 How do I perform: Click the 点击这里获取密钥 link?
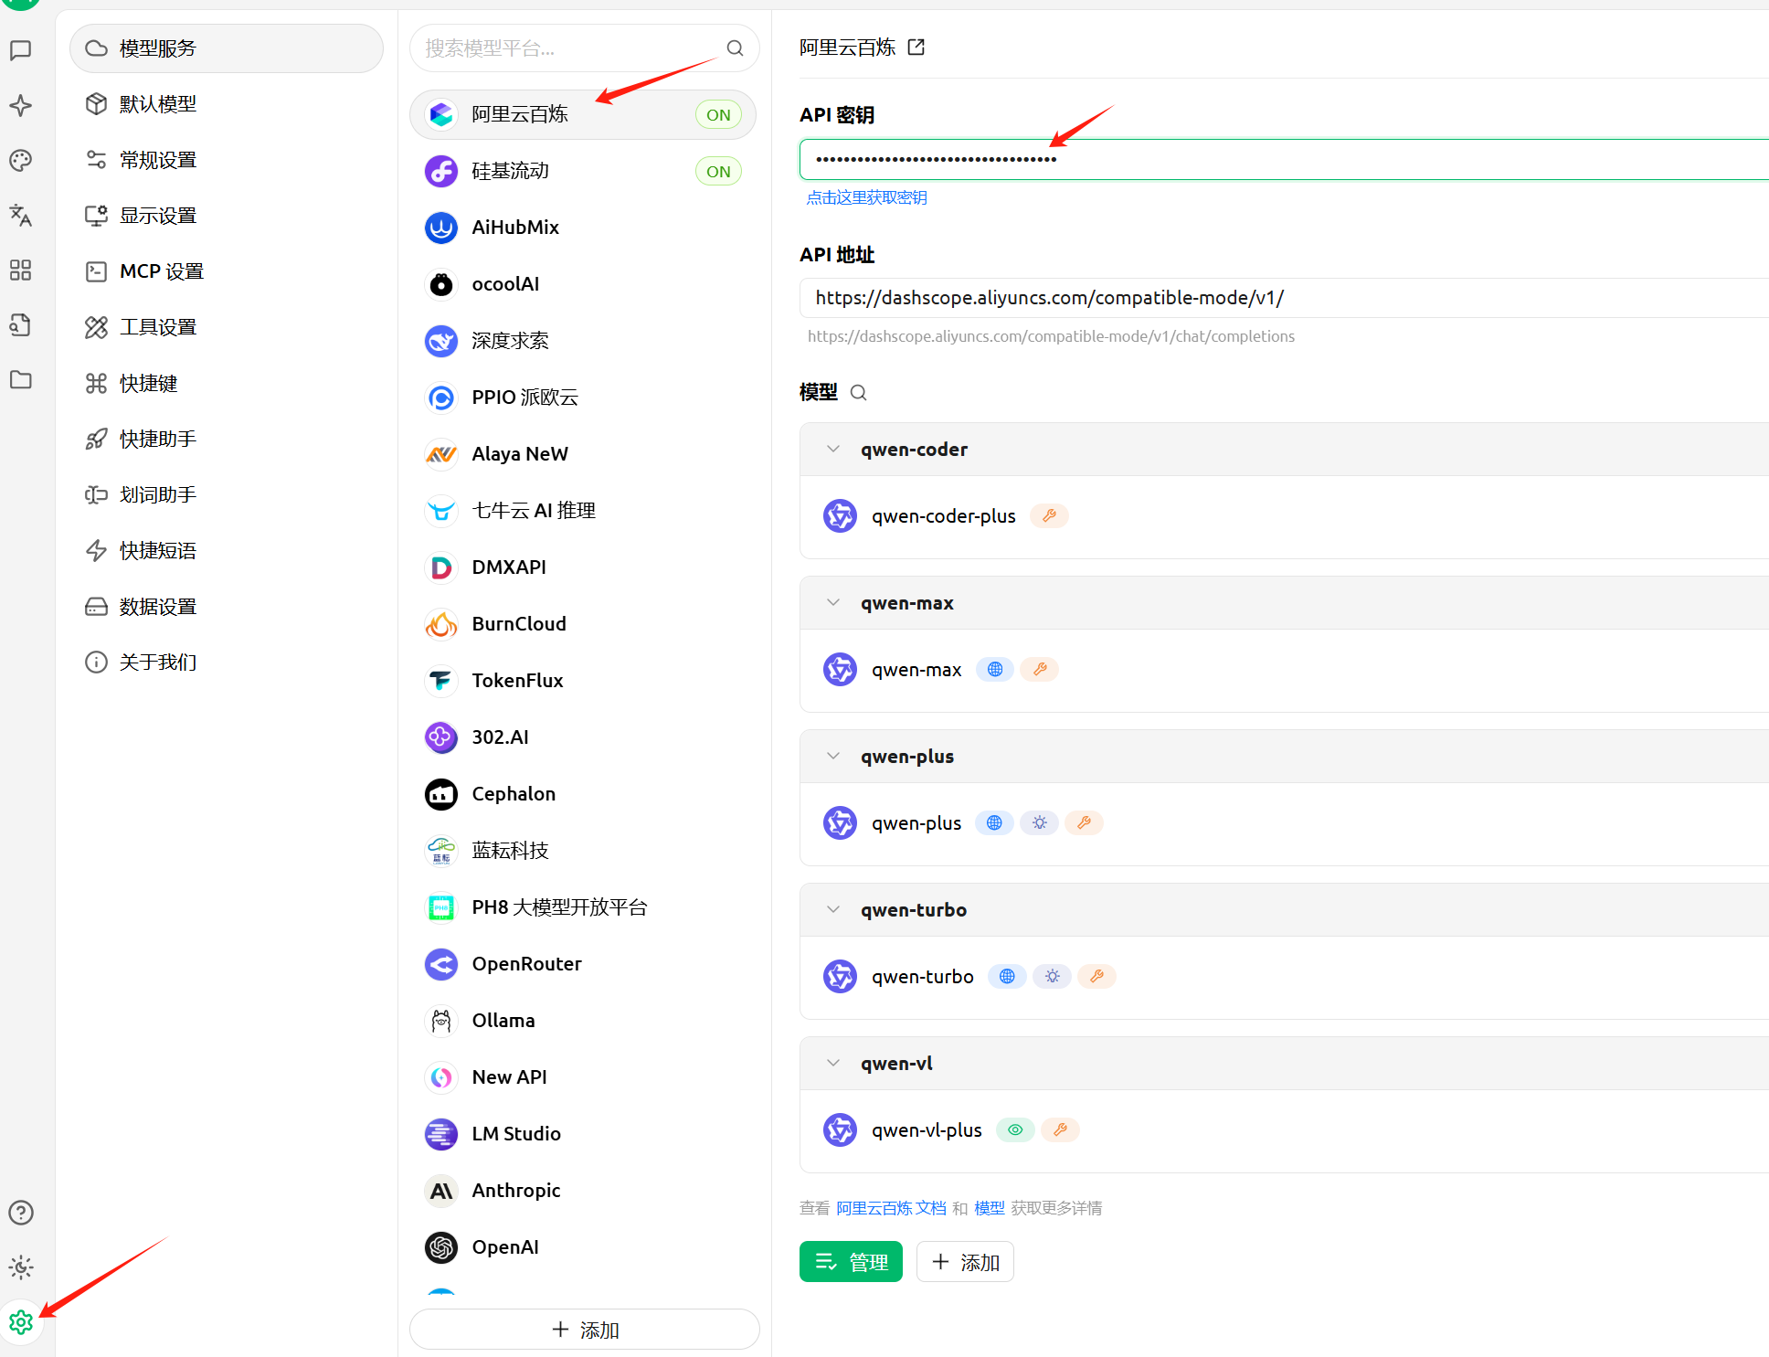[866, 197]
